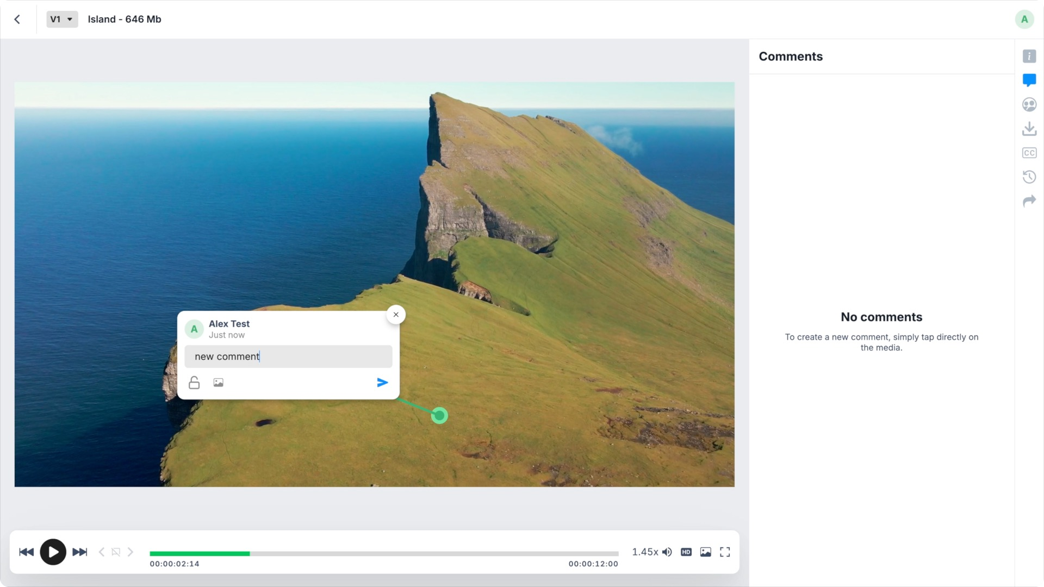The image size is (1044, 587).
Task: Go back using the top-left arrow
Action: [x=17, y=20]
